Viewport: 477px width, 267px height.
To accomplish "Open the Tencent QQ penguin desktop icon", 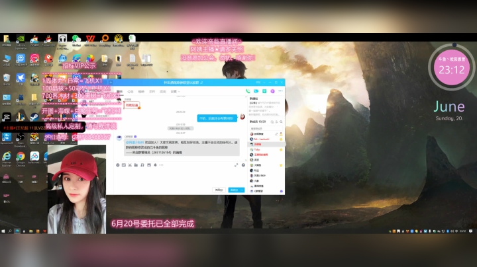I will point(48,41).
